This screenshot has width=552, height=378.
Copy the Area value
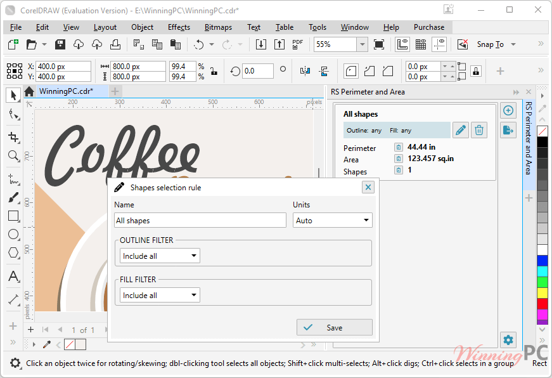tap(398, 159)
